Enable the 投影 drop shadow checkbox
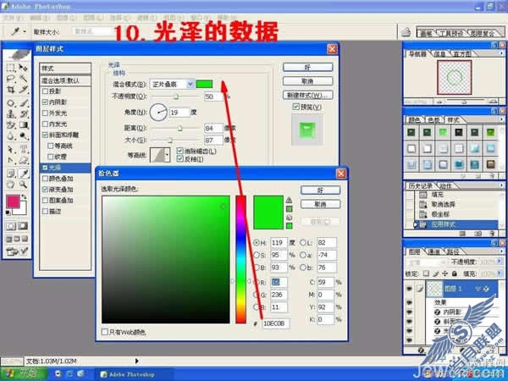Screen dimensions: 508x381 point(46,91)
